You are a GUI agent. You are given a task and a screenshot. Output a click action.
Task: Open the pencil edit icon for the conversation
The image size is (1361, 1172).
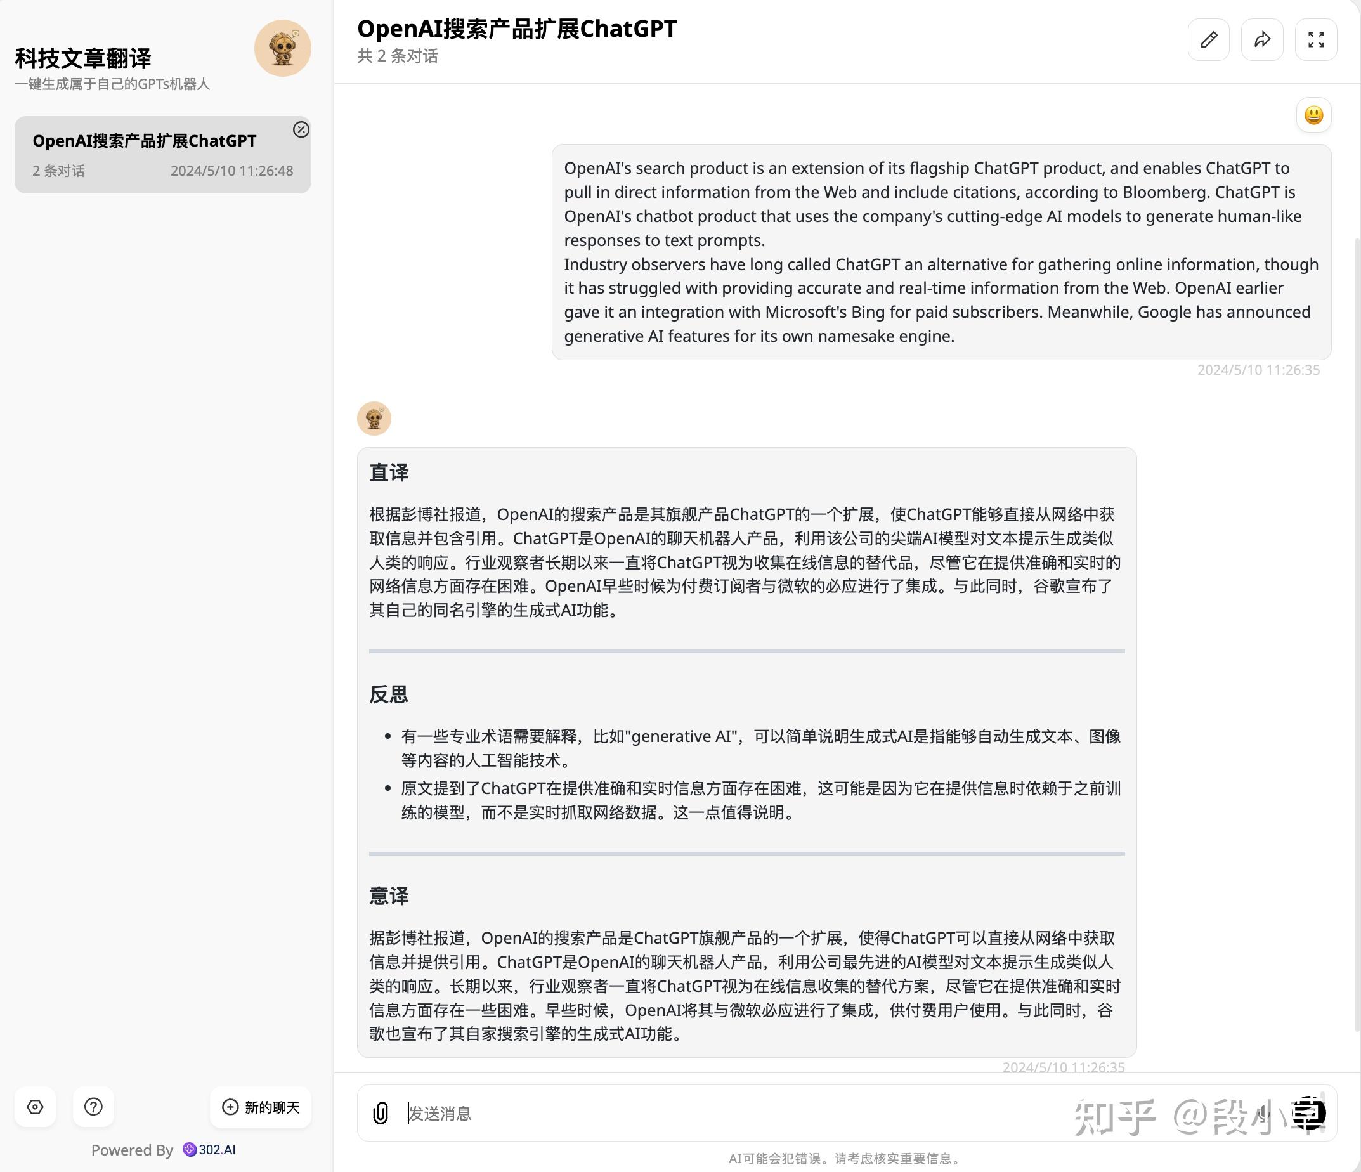click(1209, 39)
